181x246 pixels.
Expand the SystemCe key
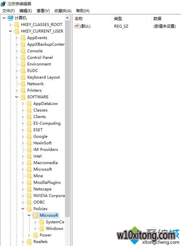click(35, 222)
